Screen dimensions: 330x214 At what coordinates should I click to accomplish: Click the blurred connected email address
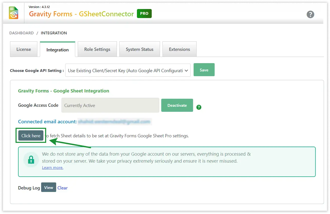(114, 122)
